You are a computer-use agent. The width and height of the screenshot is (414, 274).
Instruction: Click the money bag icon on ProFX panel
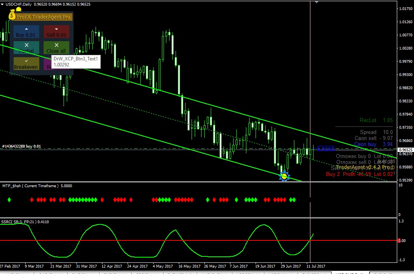click(x=12, y=15)
